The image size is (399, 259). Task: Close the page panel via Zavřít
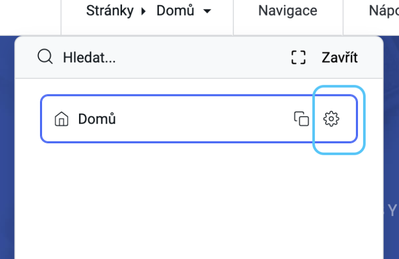pos(340,58)
